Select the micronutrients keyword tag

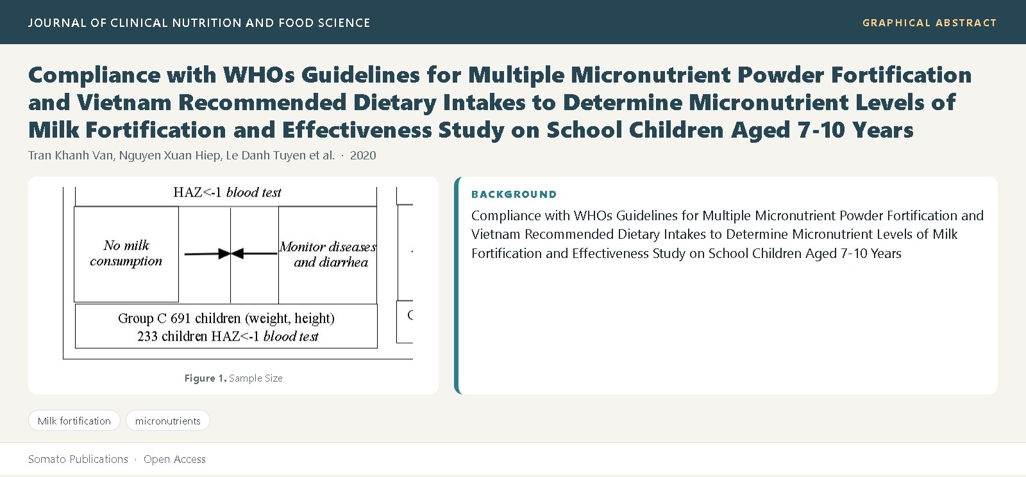click(x=168, y=421)
